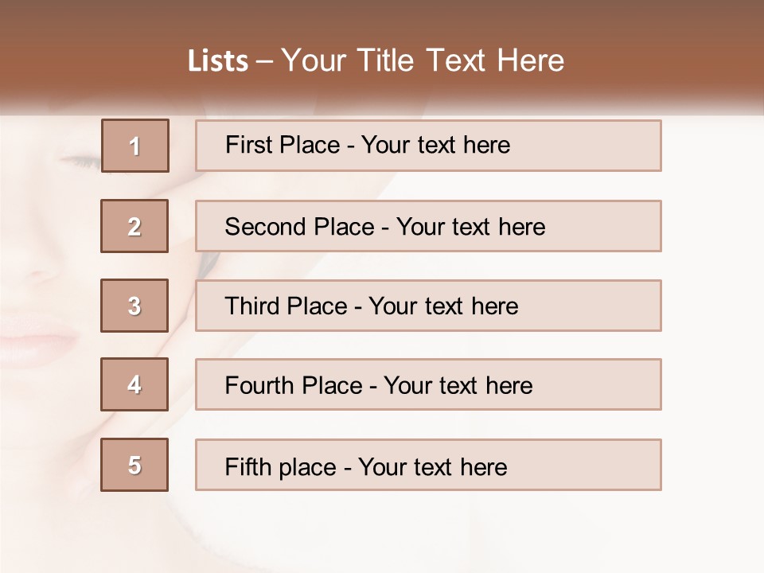Click the number 1 box
Viewport: 764px width, 573px height.
coord(134,146)
